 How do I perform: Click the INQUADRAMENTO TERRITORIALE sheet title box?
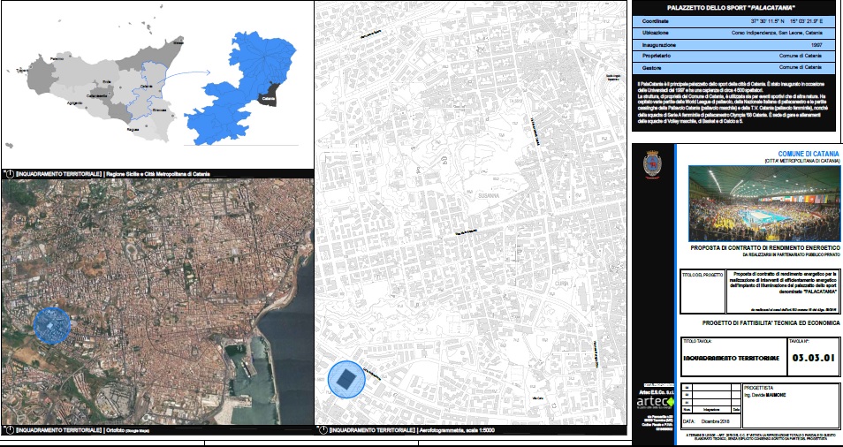(x=730, y=359)
